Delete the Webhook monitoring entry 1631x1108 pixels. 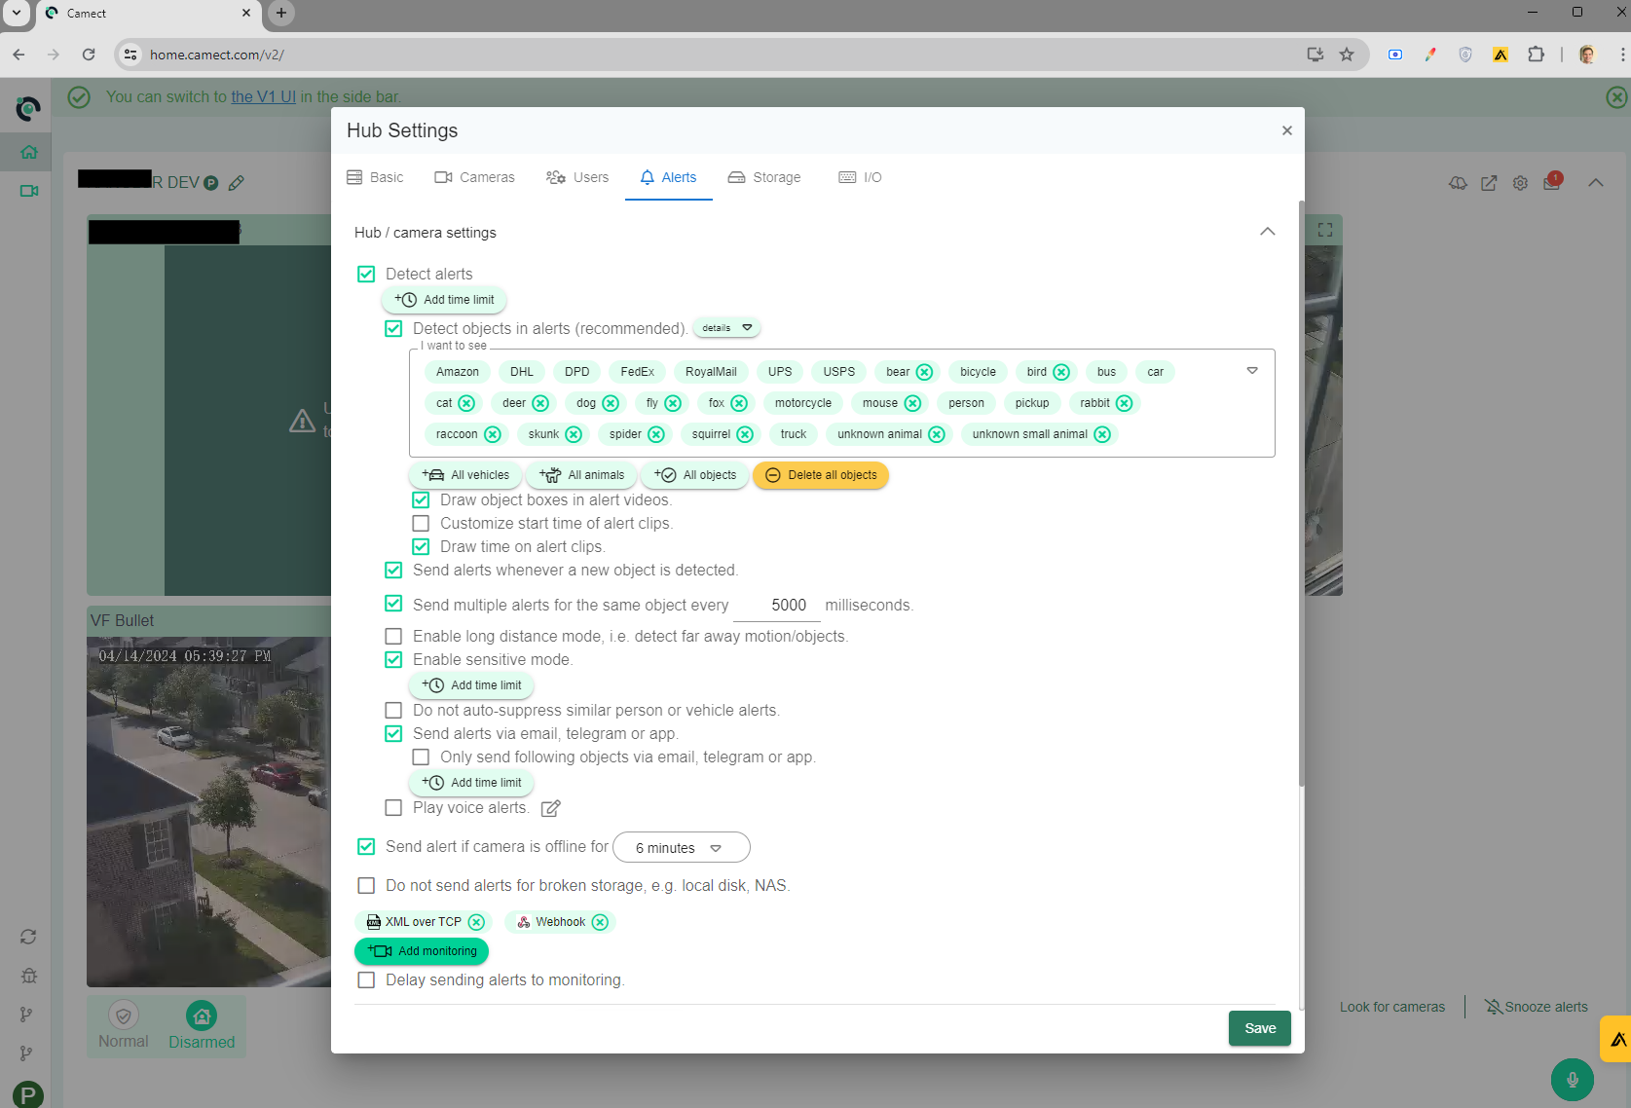pos(601,922)
